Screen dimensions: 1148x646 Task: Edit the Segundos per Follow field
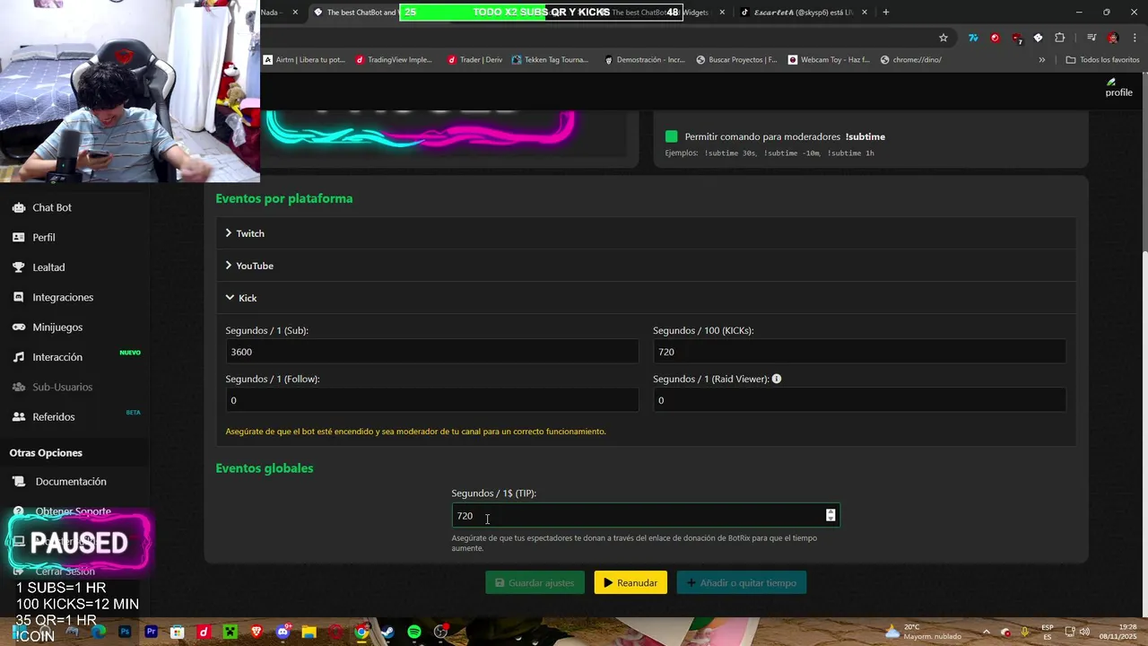point(431,400)
